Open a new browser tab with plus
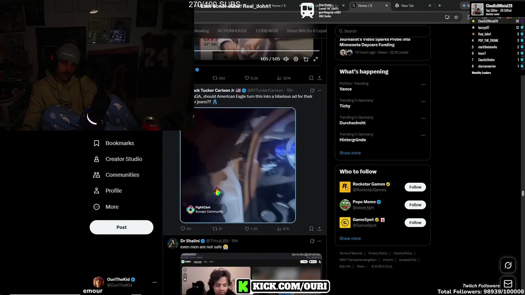Viewport: 525px width, 295px height. click(440, 6)
